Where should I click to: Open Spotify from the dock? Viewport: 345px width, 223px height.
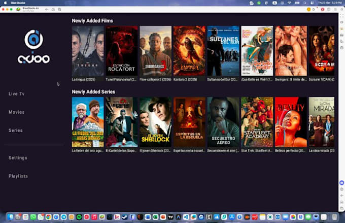[79, 217]
